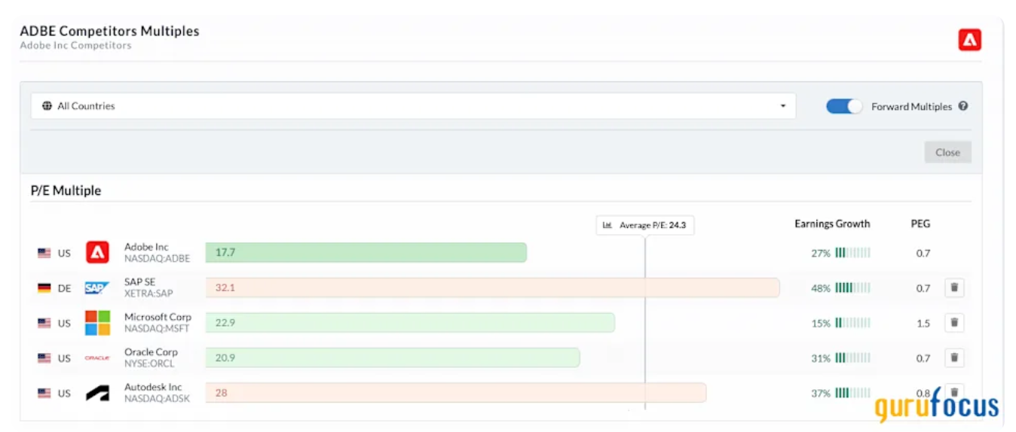The height and width of the screenshot is (432, 1016).
Task: Open Oracle Corp NYSE:ORCL company link
Action: click(151, 357)
